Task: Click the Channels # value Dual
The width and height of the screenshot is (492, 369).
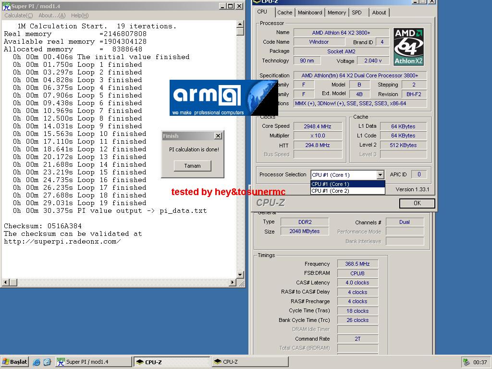Action: pos(405,222)
